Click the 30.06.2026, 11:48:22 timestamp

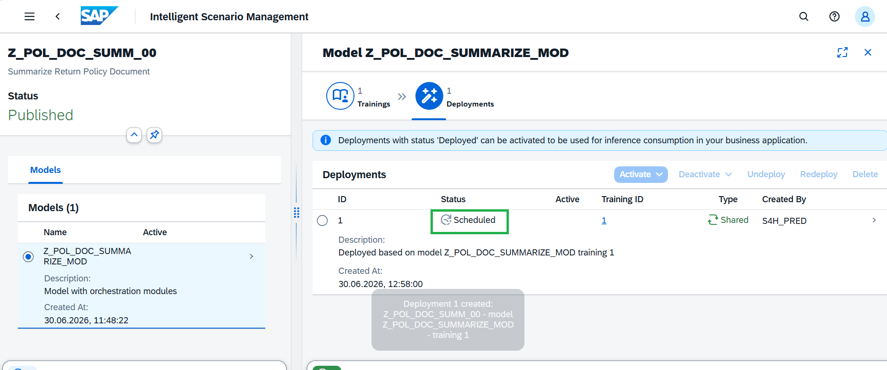[86, 320]
